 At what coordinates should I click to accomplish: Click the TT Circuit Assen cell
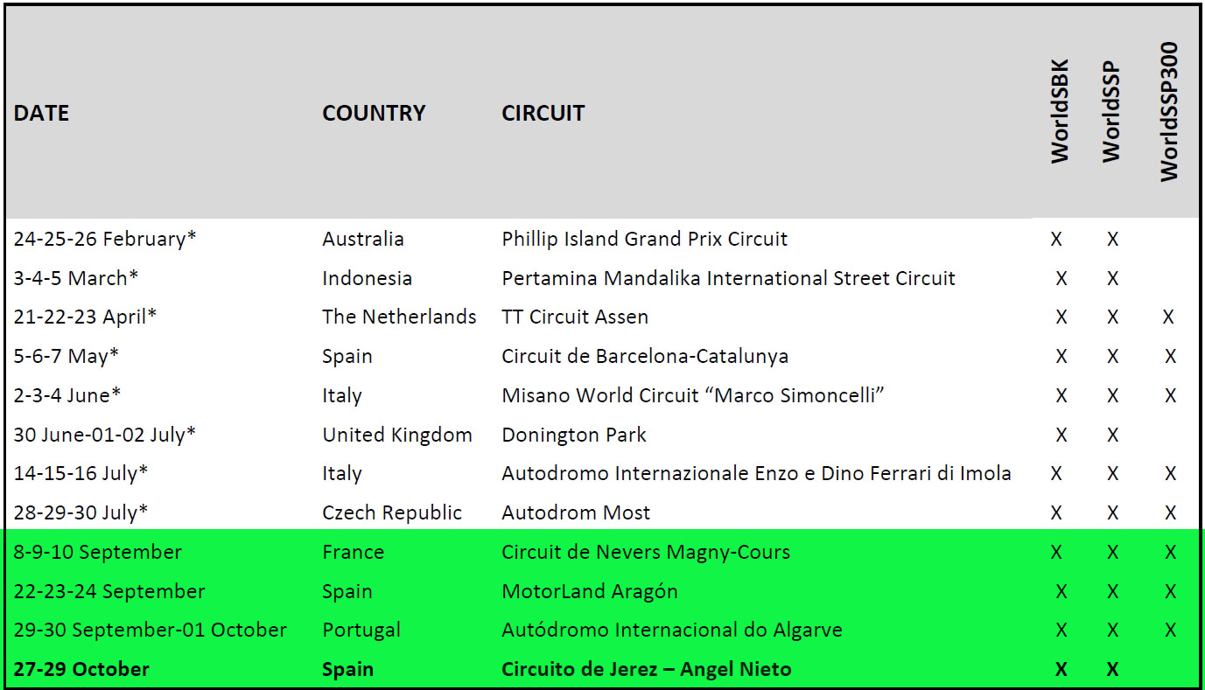(x=575, y=317)
